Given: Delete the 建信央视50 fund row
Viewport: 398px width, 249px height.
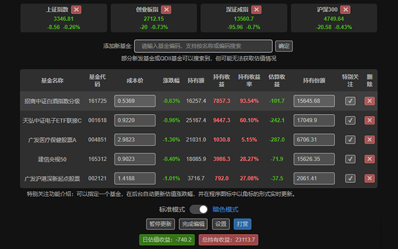Looking at the screenshot, I should [x=369, y=159].
